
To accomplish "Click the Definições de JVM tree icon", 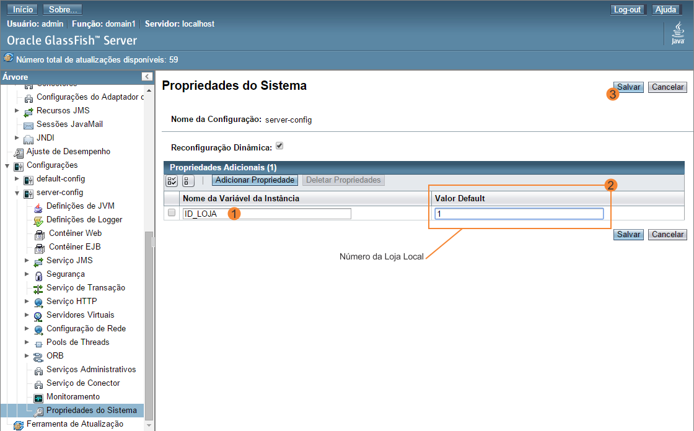I will pyautogui.click(x=38, y=206).
